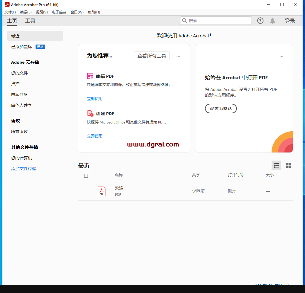Click the 查看所有工具 button
Viewport: 305px width, 293px height.
152,56
